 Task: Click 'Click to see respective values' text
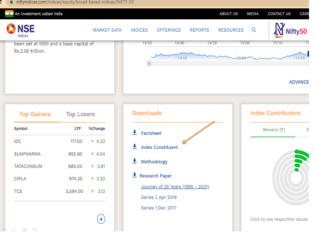(279, 219)
